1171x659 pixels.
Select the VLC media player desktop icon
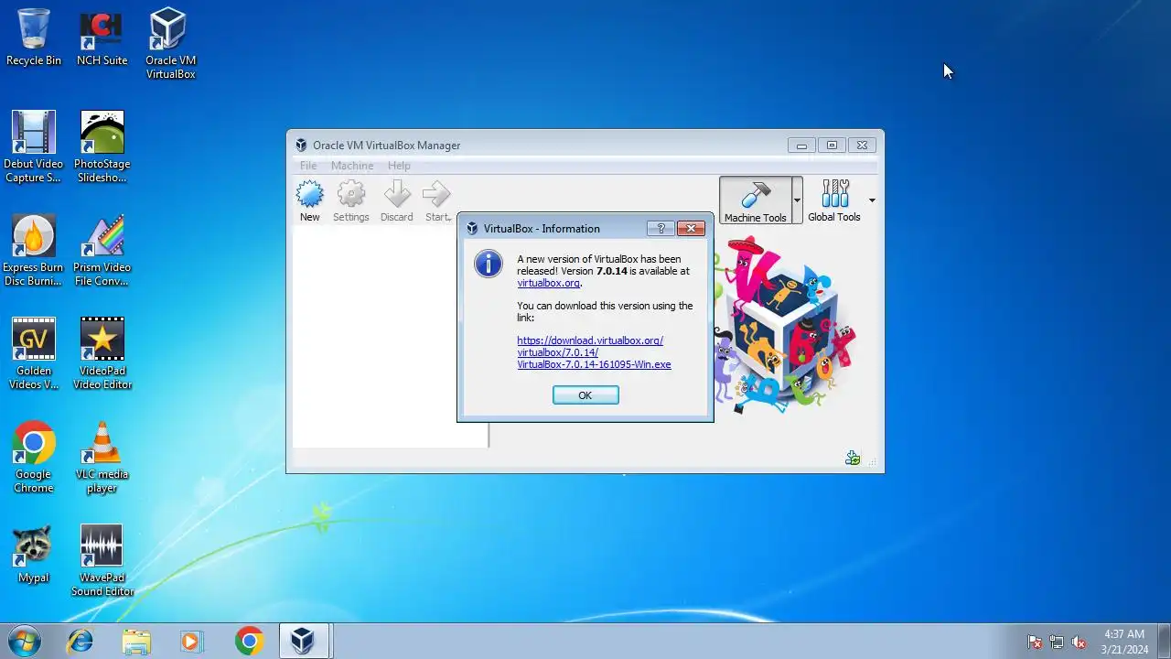pos(102,458)
